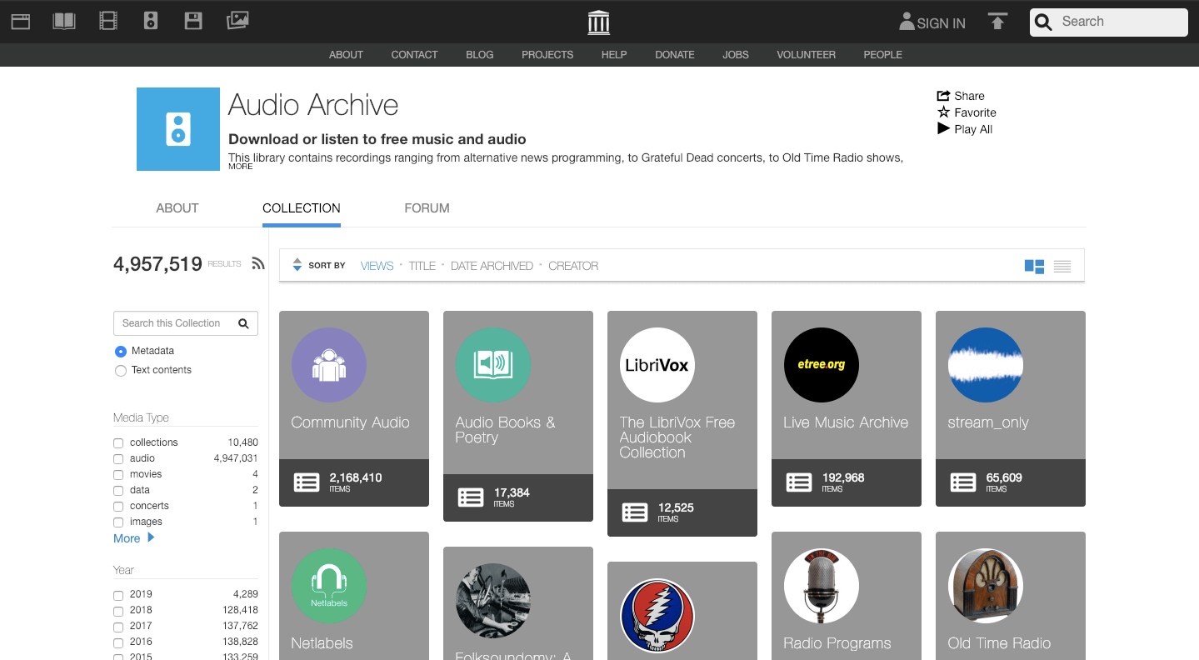This screenshot has height=660, width=1199.
Task: Go to Internet Archive home logo
Action: 599,22
